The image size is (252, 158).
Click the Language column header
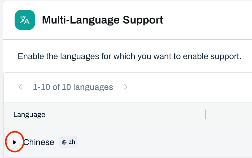(29, 115)
